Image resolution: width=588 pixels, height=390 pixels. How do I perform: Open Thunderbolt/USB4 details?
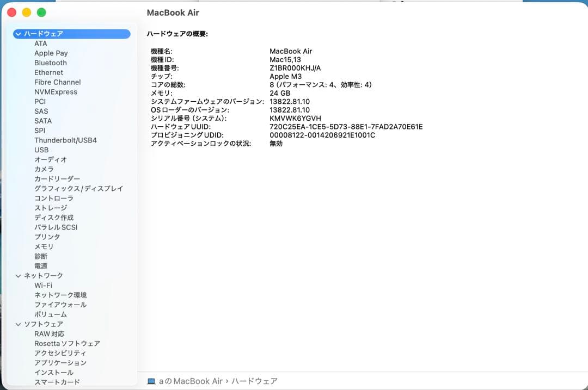[x=66, y=140]
